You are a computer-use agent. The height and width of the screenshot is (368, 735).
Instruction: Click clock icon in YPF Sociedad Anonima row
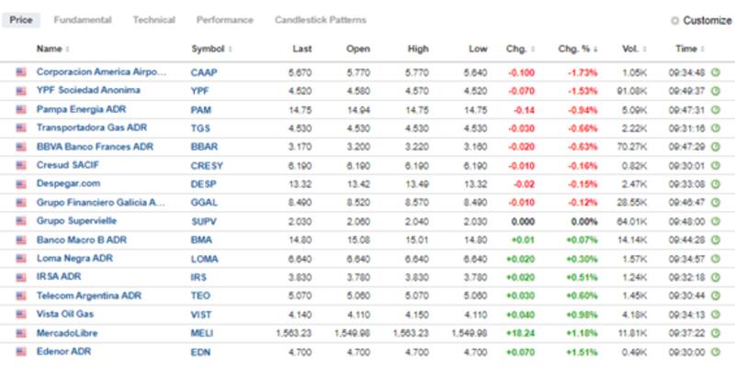click(715, 90)
